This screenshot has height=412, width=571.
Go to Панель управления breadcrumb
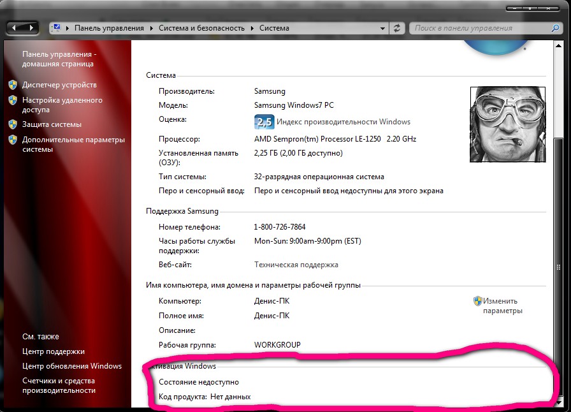(109, 28)
